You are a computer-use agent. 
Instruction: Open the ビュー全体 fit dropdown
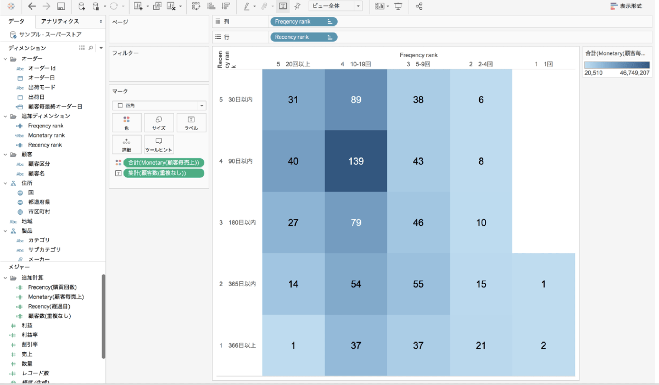[x=335, y=7]
